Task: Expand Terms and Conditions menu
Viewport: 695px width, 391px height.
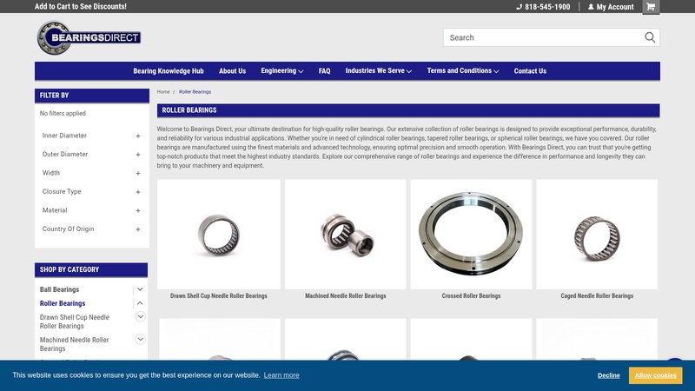Action: 463,71
